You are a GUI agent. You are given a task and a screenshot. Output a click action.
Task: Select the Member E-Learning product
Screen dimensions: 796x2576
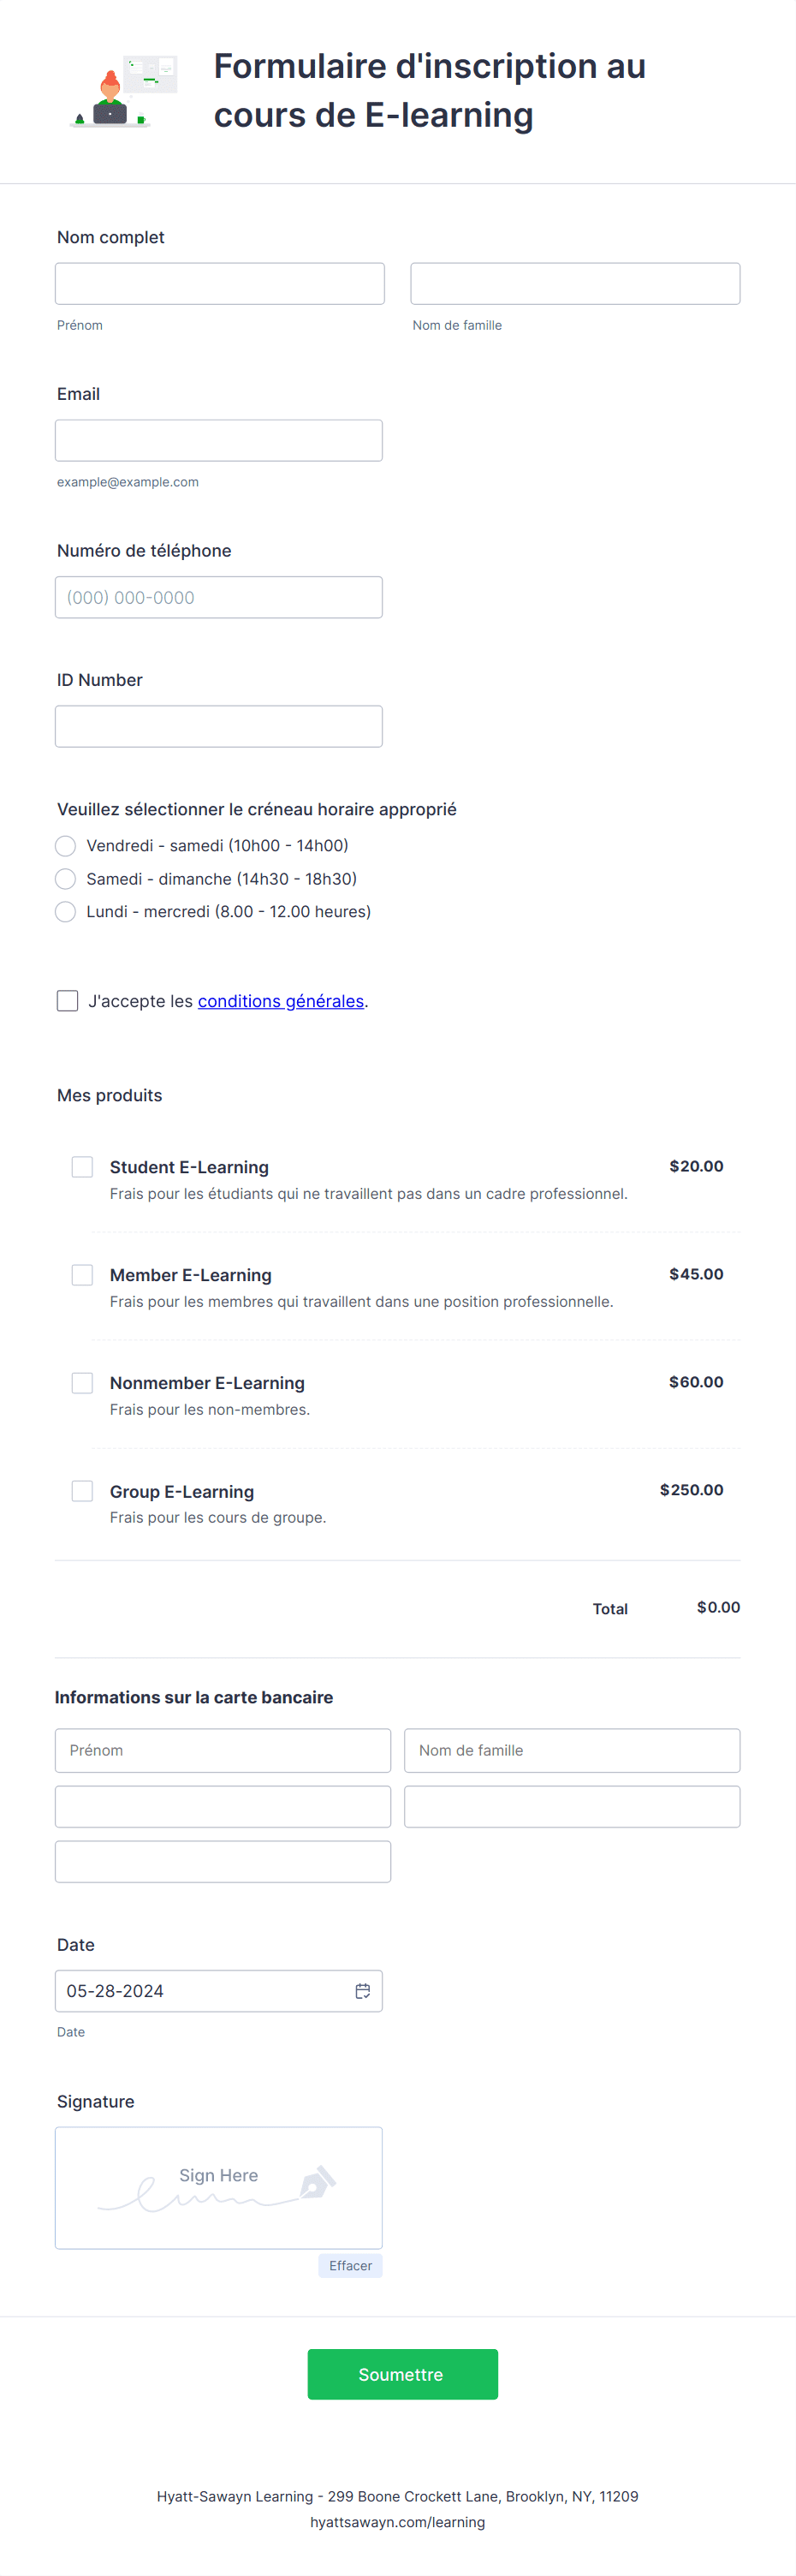[82, 1274]
